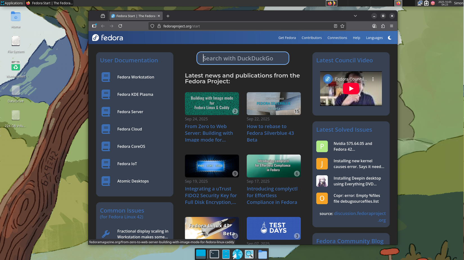Click the shield permissions icon in address bar
Screen dimensions: 464x260
coord(152,26)
